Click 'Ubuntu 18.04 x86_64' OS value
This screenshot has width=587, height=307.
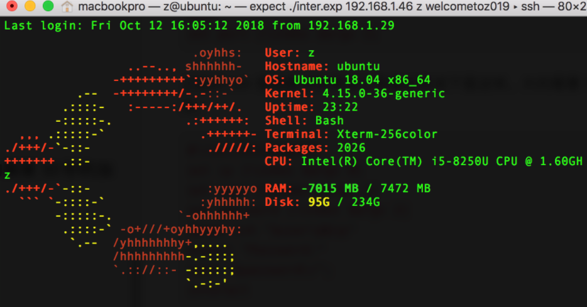pyautogui.click(x=361, y=80)
